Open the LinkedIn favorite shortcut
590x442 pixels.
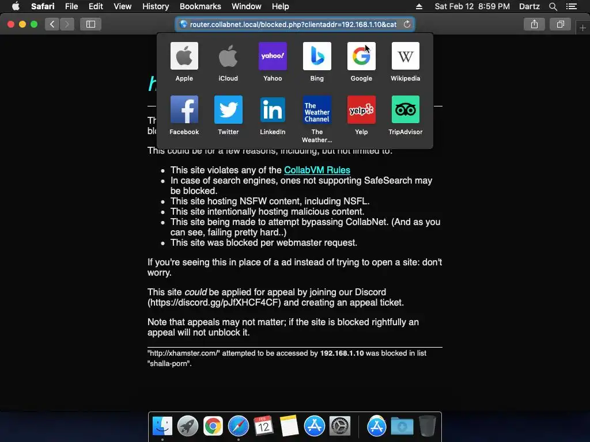click(273, 109)
